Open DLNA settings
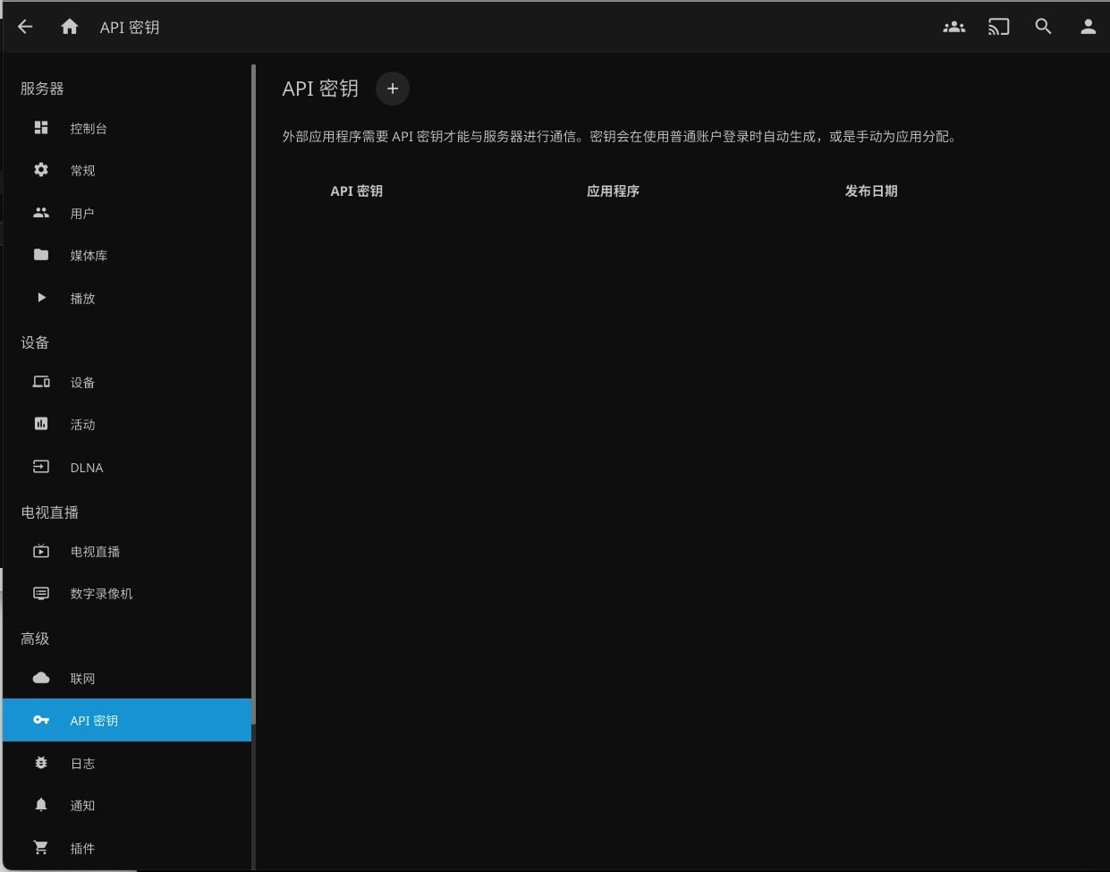 coord(127,467)
